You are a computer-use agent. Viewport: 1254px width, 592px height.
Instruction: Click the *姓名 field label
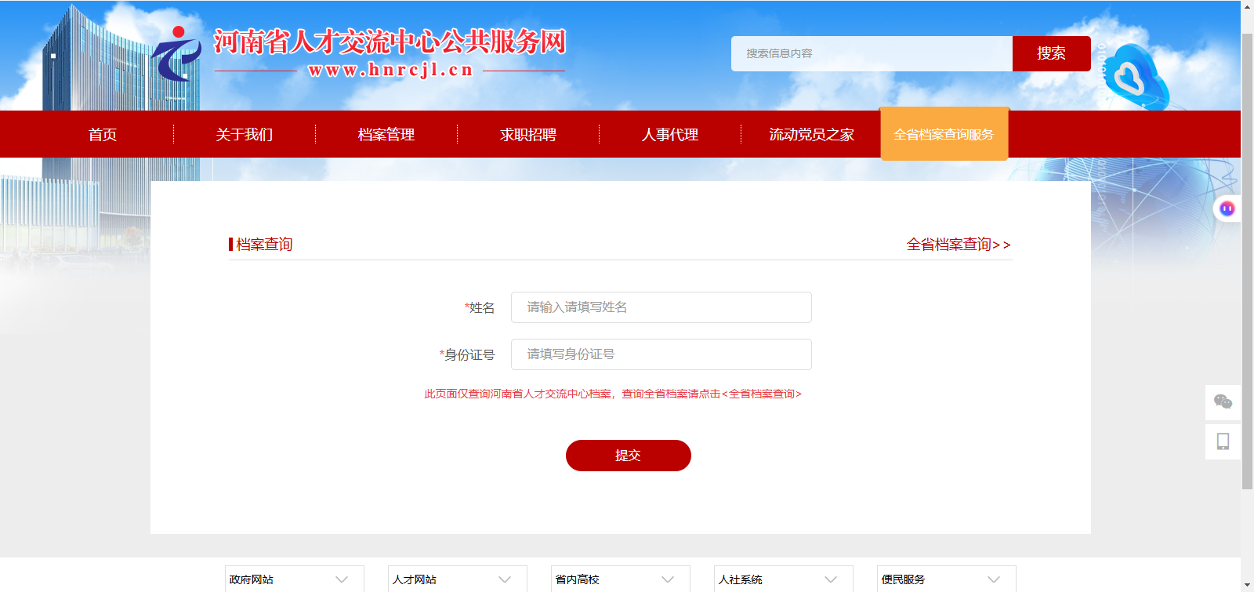[480, 307]
